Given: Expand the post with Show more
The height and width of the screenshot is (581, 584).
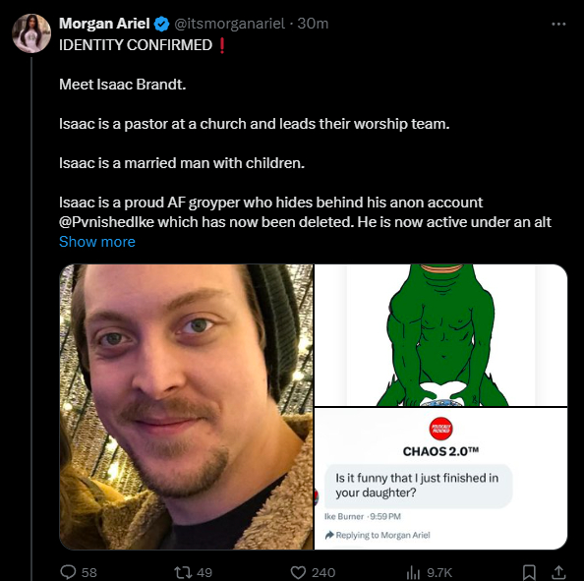Looking at the screenshot, I should coord(97,242).
